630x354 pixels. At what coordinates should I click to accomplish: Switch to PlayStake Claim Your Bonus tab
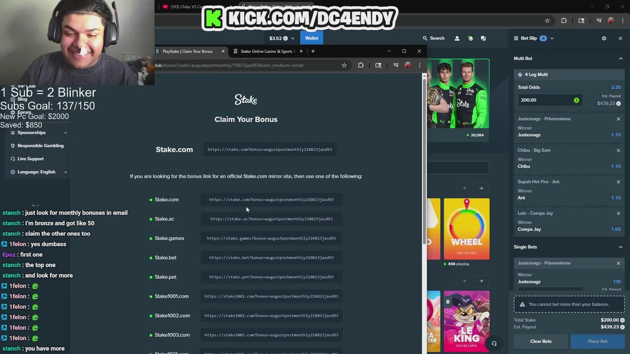(188, 52)
